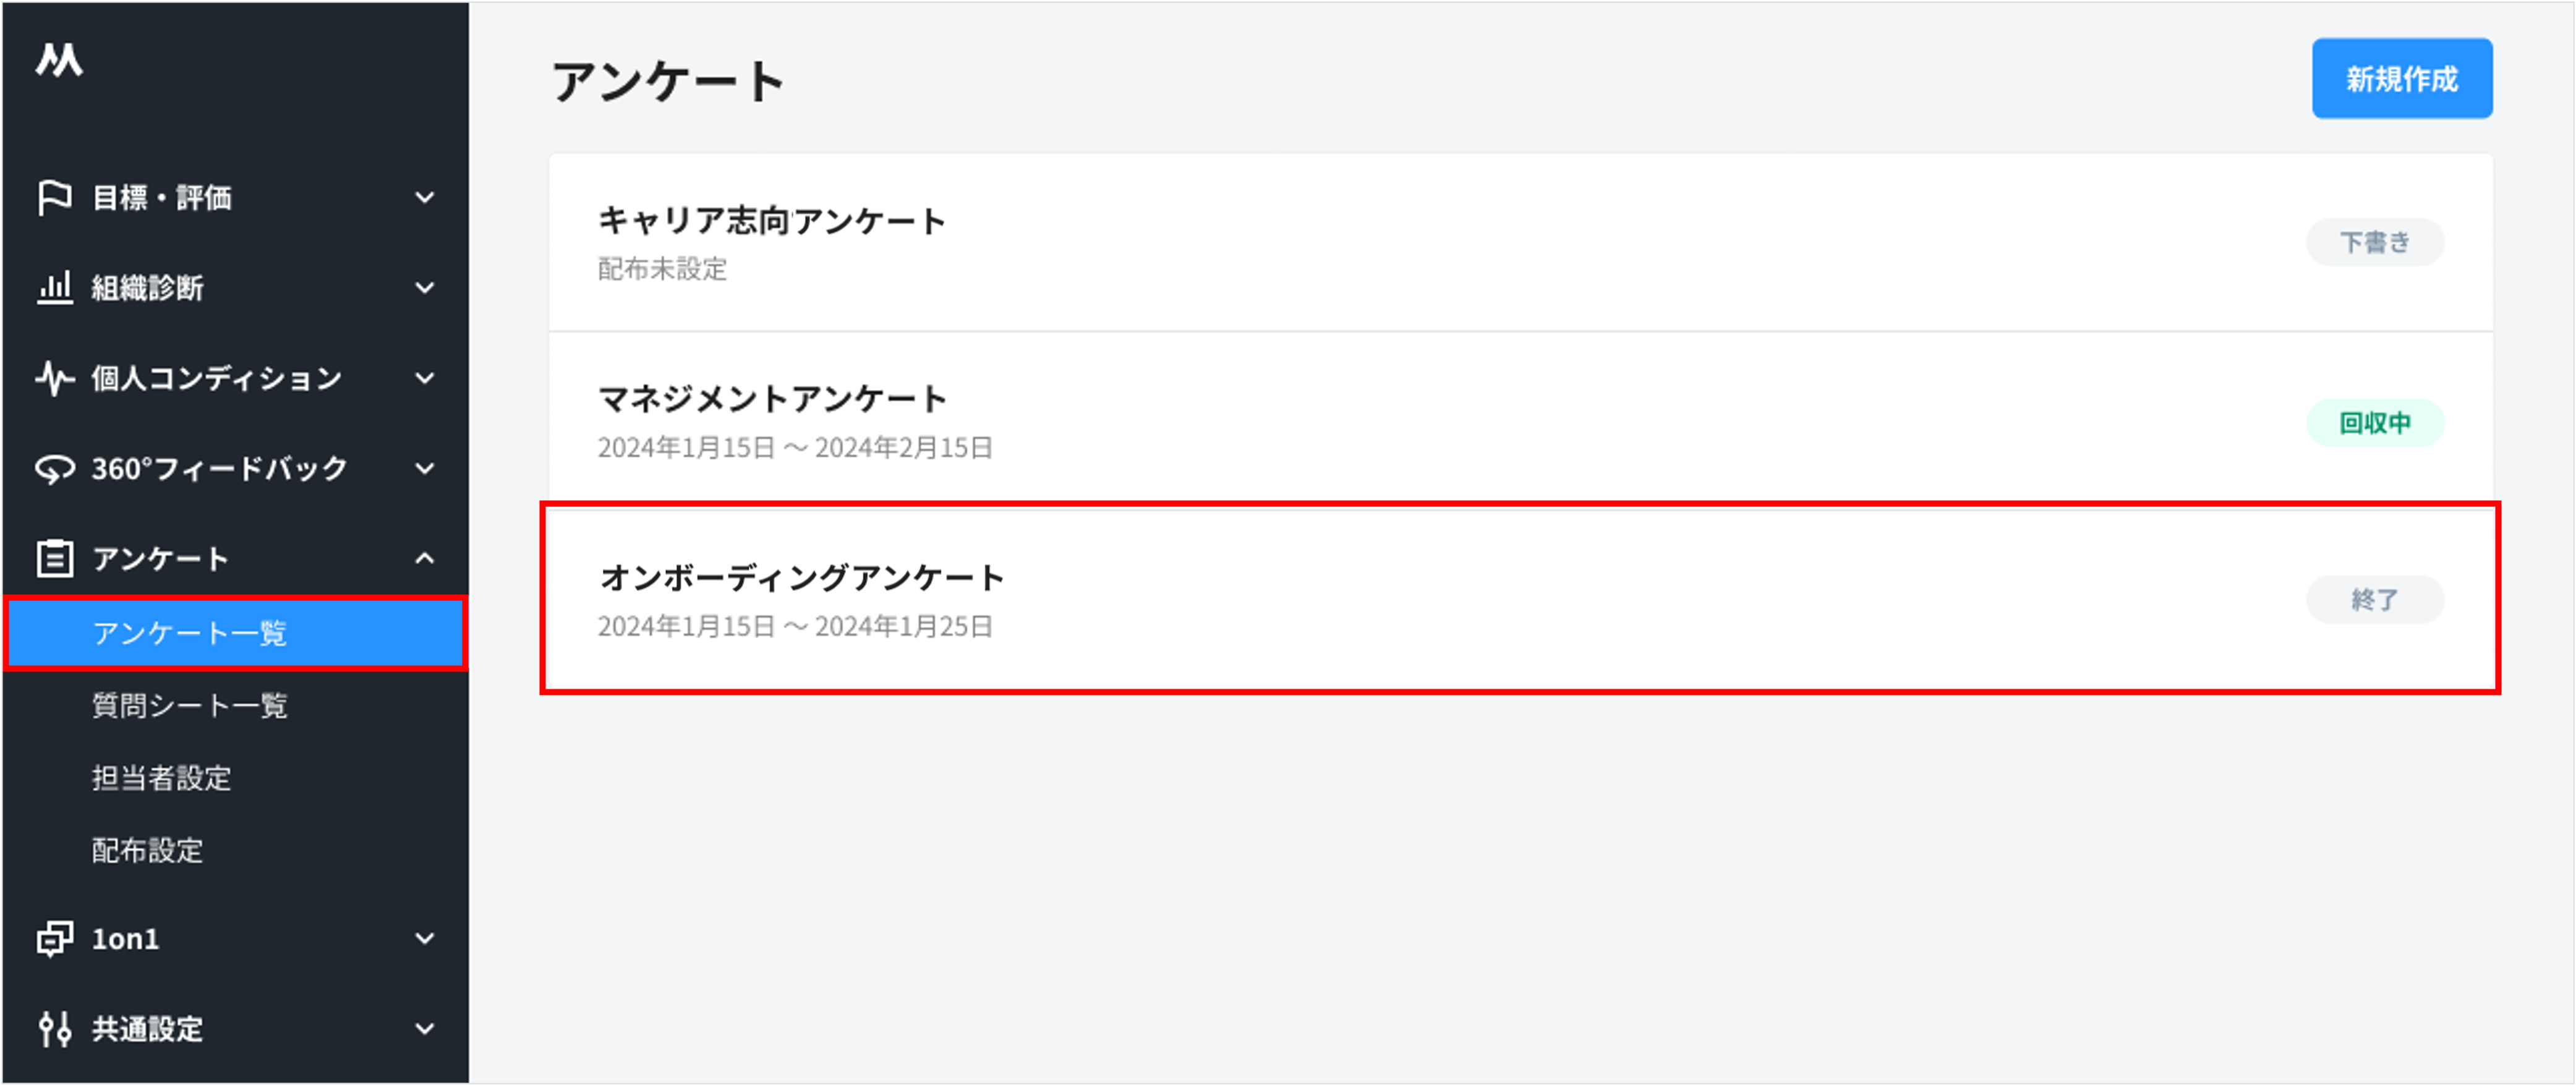
Task: Click the flag icon beside 目標・評価
Action: click(55, 197)
